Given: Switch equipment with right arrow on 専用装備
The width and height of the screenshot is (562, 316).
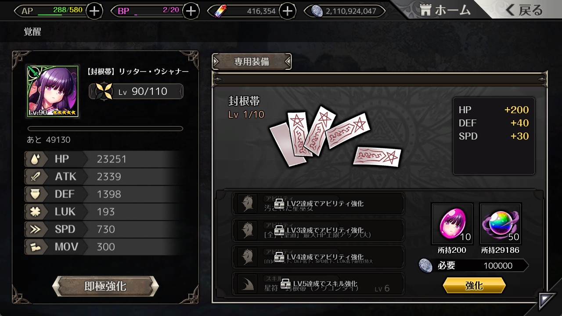Looking at the screenshot, I should coord(287,62).
